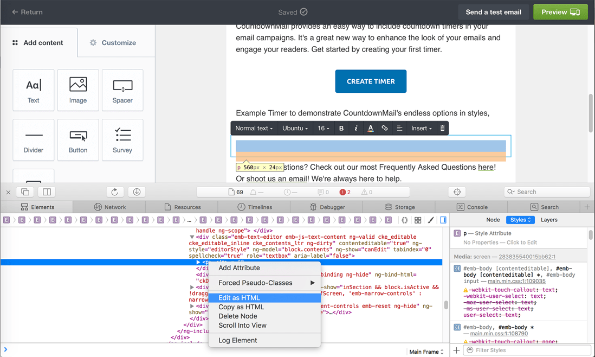Click the shoot us an email link
The image size is (595, 357).
click(x=276, y=178)
